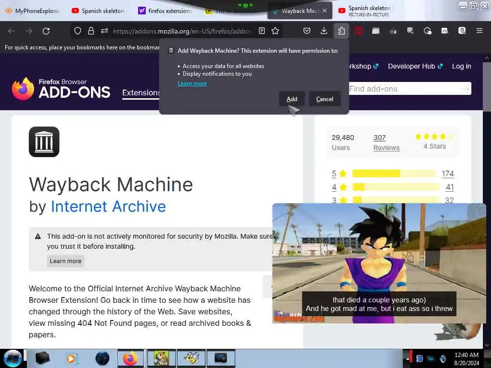Bookmark this page with the star icon
The image size is (491, 368).
(x=275, y=31)
